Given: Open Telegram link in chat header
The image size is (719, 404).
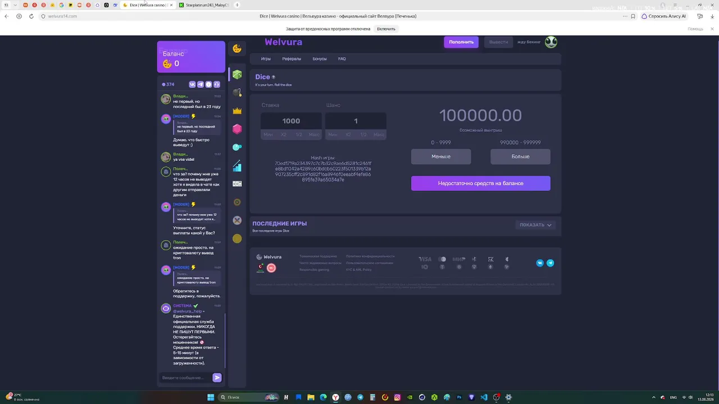Looking at the screenshot, I should [201, 84].
